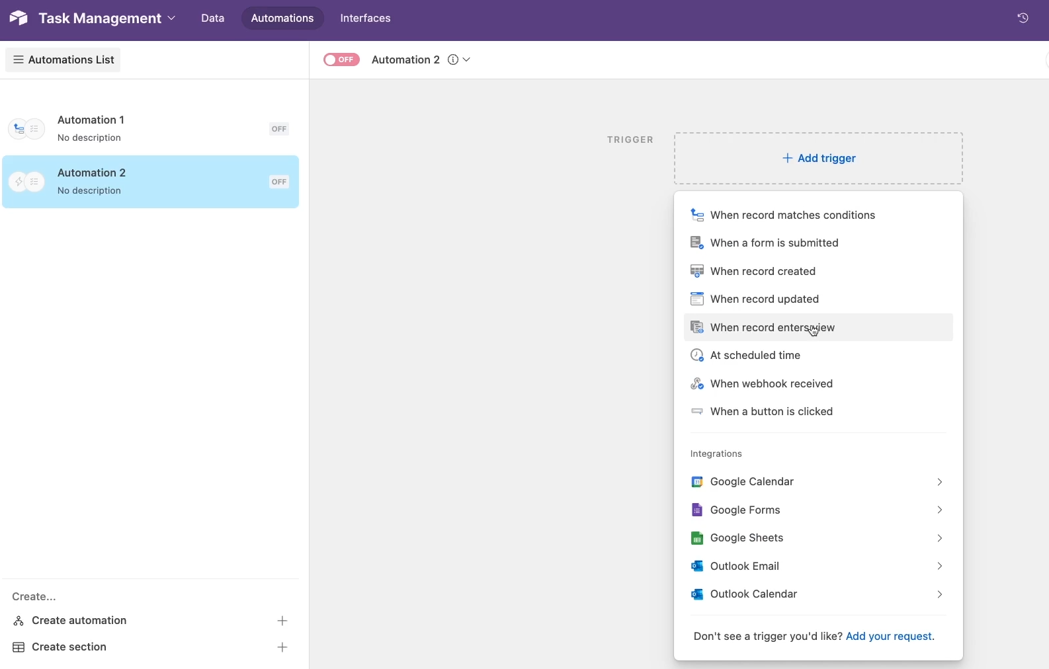Viewport: 1049px width, 669px height.
Task: Click the Automations List button label
Action: (71, 59)
